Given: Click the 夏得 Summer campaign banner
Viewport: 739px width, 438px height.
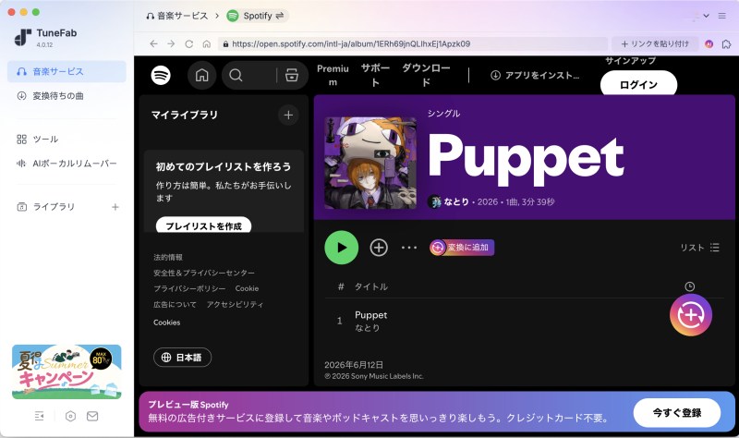Looking at the screenshot, I should pos(67,371).
